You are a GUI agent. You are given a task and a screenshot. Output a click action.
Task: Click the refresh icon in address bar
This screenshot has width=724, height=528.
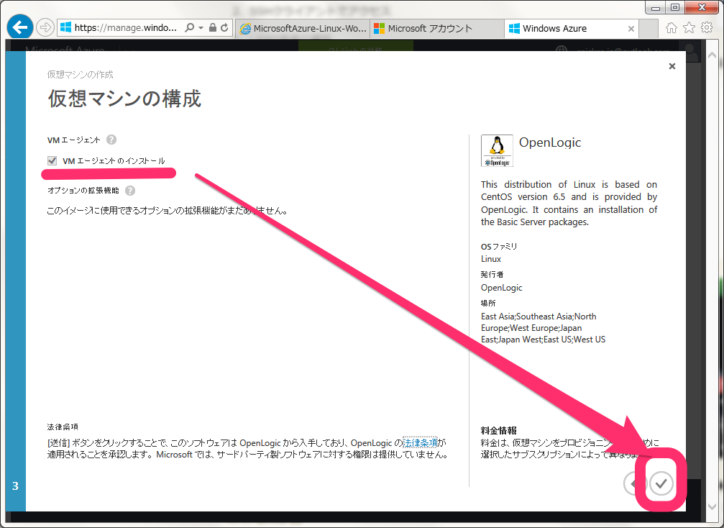tap(224, 28)
